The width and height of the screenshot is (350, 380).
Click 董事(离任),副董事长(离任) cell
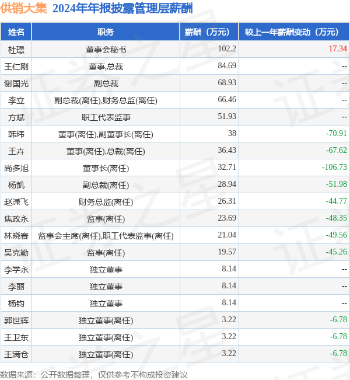[106, 134]
